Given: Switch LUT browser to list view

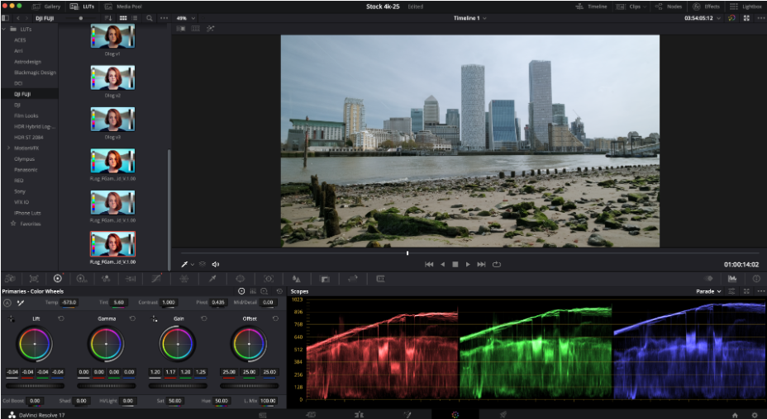Looking at the screenshot, I should pos(134,17).
